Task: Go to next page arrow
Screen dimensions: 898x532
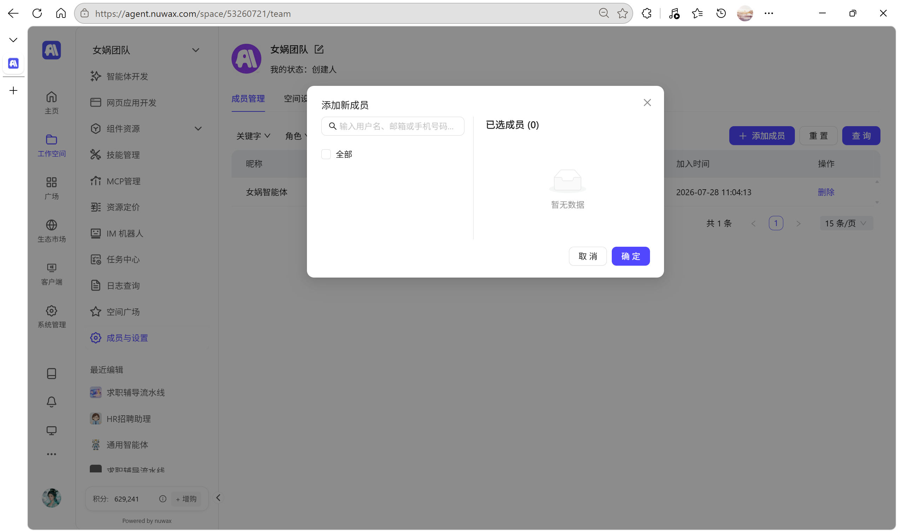Action: 798,223
